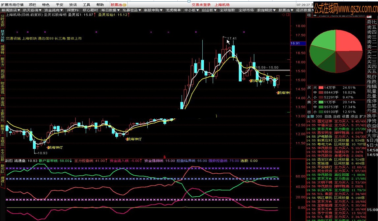Select the 全部 filter tab

point(310,116)
